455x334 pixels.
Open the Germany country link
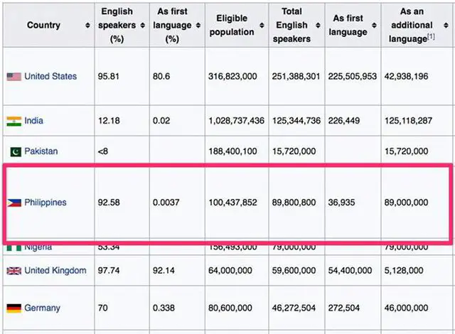pyautogui.click(x=42, y=308)
